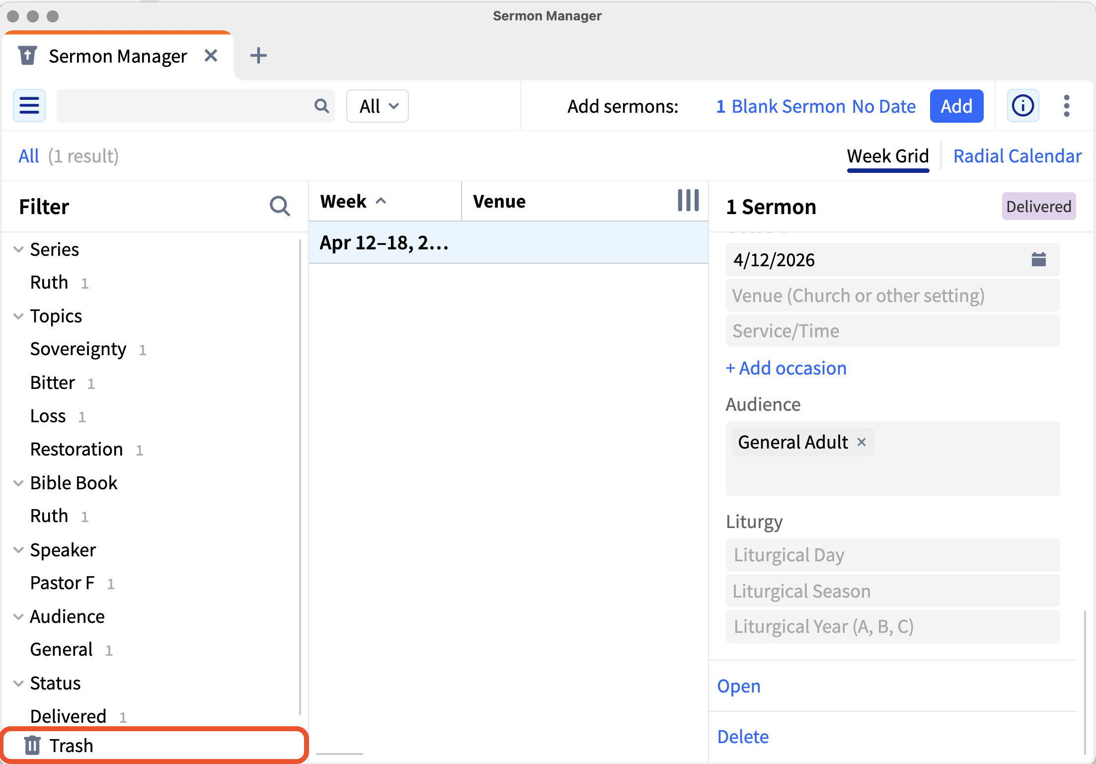This screenshot has width=1096, height=764.
Task: Add a new tab with plus icon
Action: [x=258, y=56]
